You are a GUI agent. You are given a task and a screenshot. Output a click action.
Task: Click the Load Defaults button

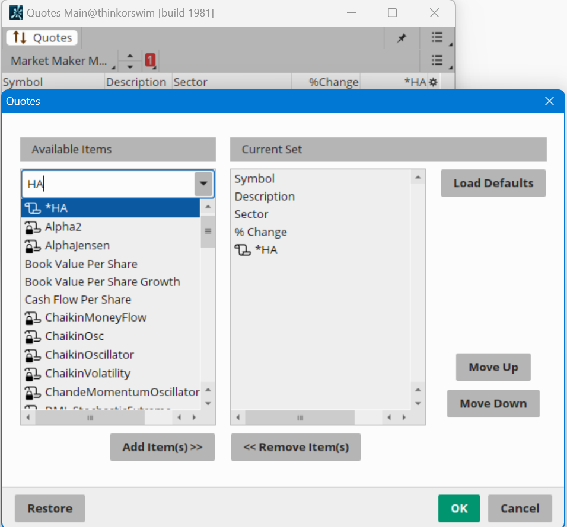pos(493,183)
